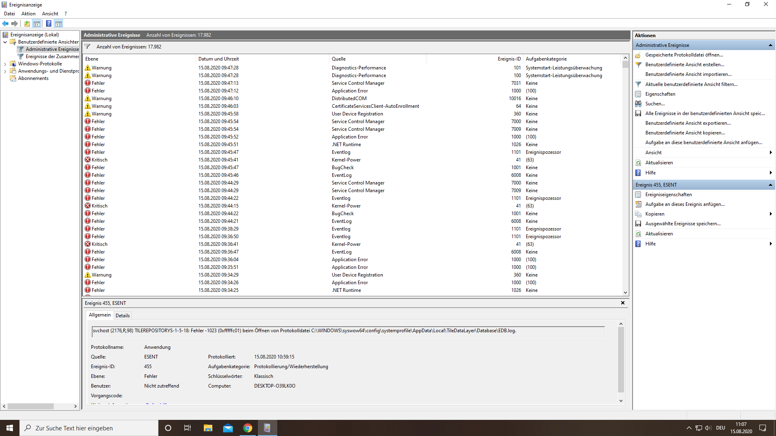Viewport: 776px width, 436px height.
Task: Toggle the console tree pane toolbar button
Action: point(37,23)
